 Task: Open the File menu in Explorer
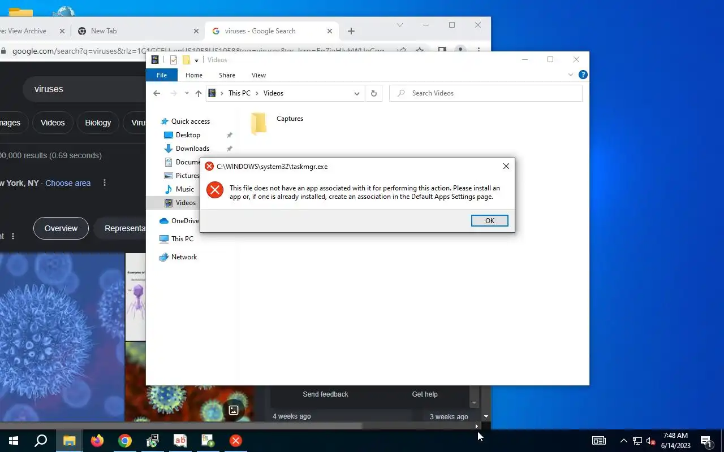point(162,75)
